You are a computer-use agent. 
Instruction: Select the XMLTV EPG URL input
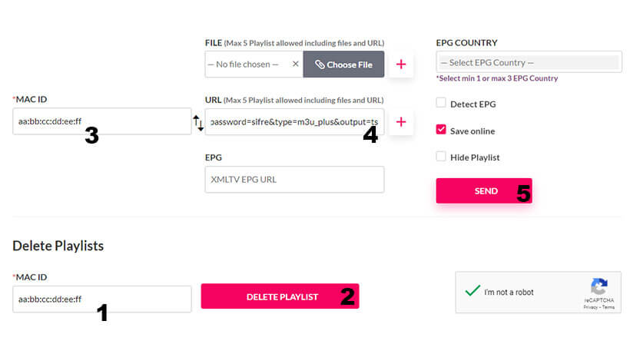tap(294, 179)
